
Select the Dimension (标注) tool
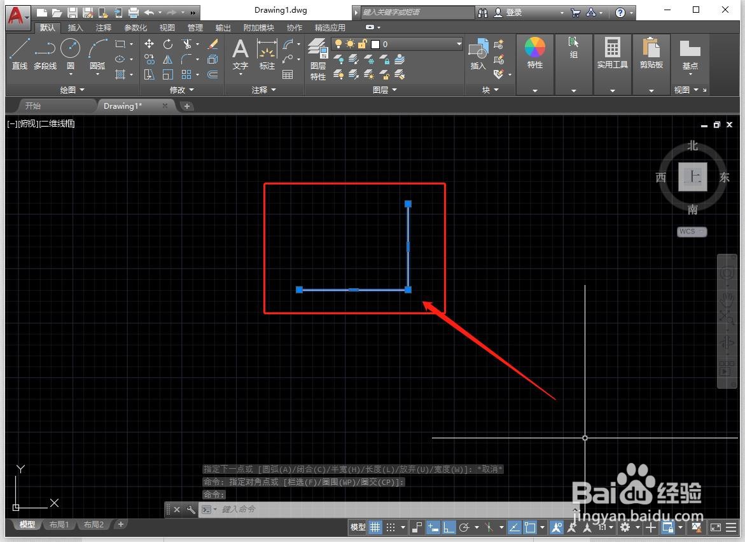click(267, 53)
